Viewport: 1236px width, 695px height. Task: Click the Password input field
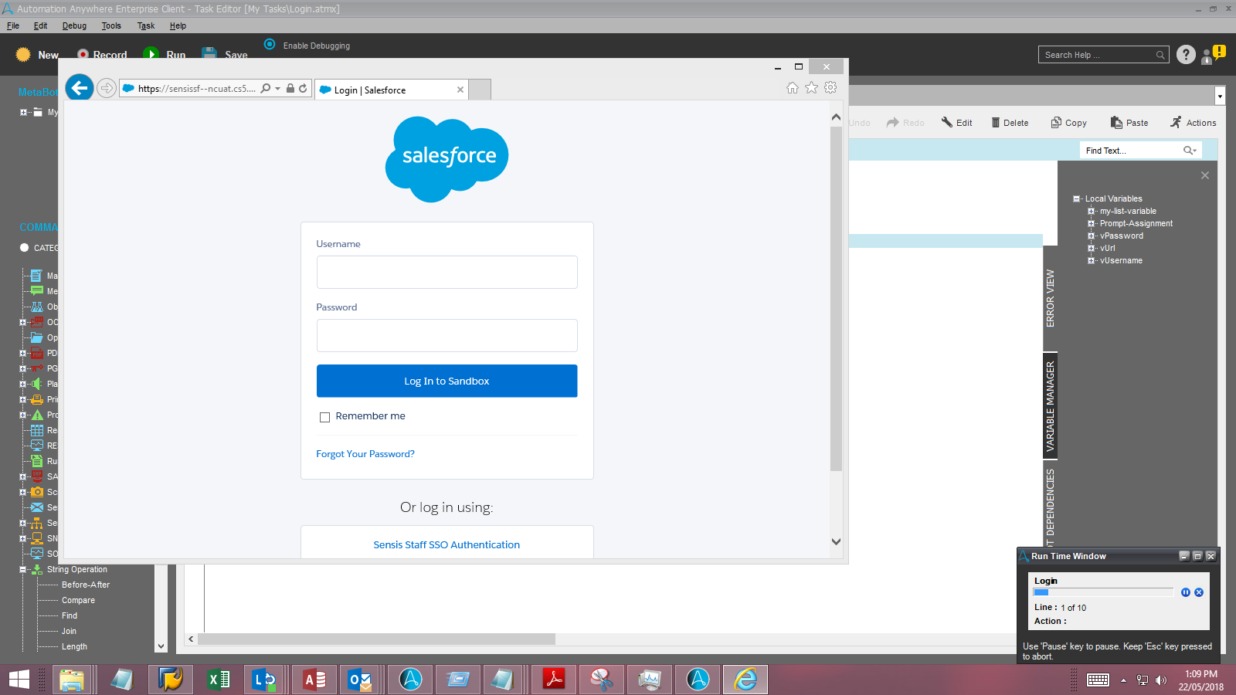click(x=447, y=335)
